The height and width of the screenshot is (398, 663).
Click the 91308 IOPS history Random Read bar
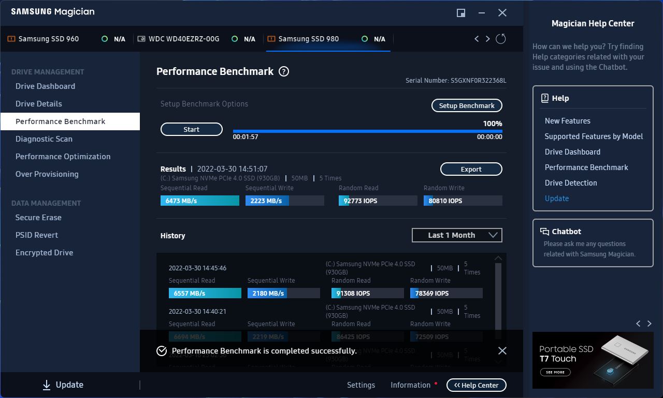click(x=368, y=293)
